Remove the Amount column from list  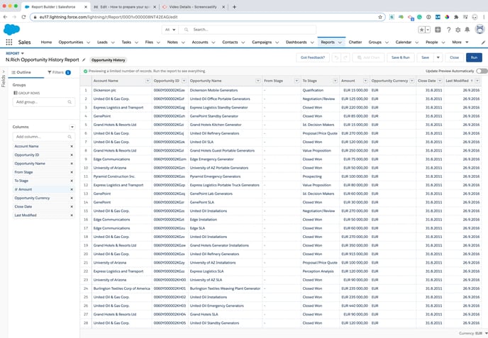pos(72,189)
